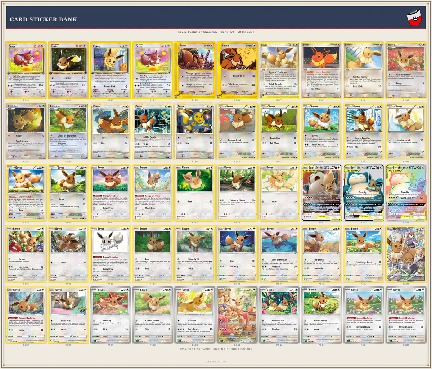This screenshot has width=432, height=369.
Task: Pick the Eevee card with Curiosity and Spin Tackle
Action: (x=26, y=254)
